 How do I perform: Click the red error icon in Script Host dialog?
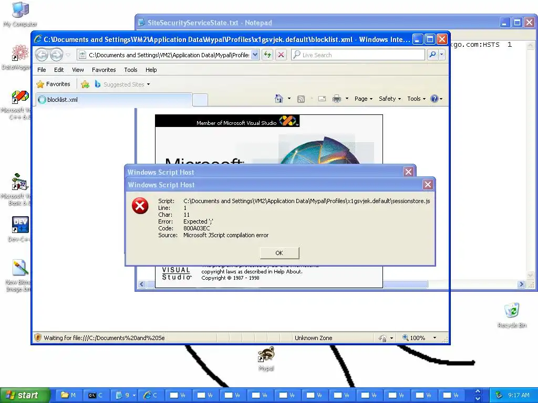140,206
